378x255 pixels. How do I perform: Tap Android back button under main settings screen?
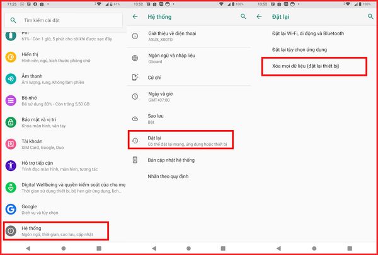[28, 248]
